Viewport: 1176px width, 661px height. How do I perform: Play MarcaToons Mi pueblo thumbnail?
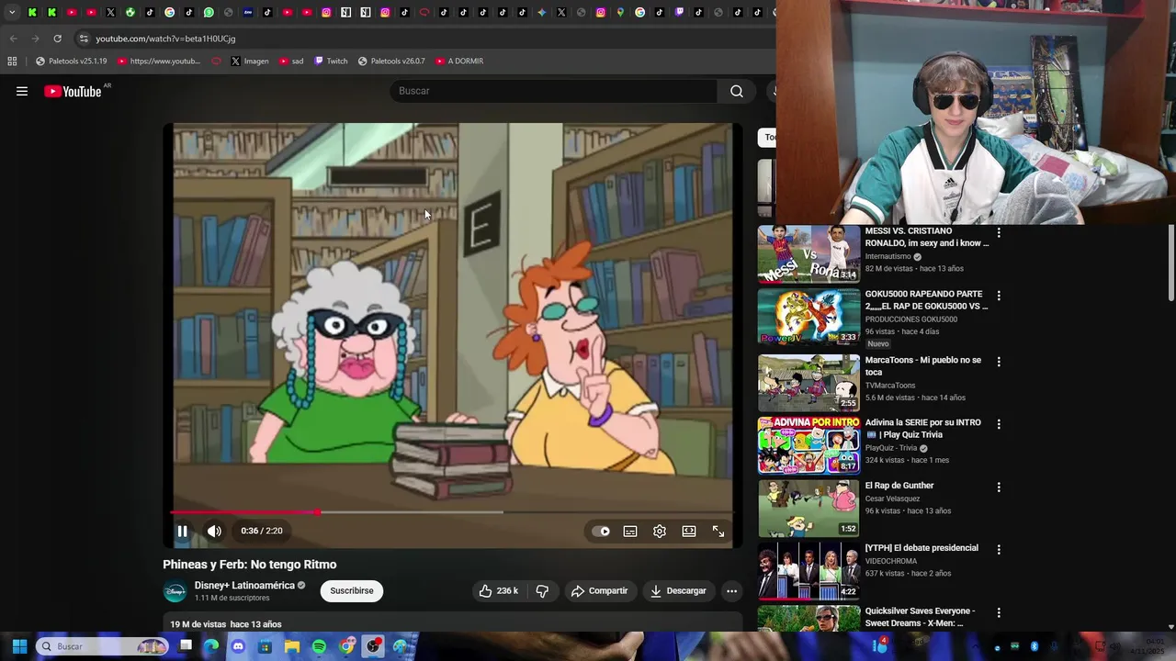point(808,383)
